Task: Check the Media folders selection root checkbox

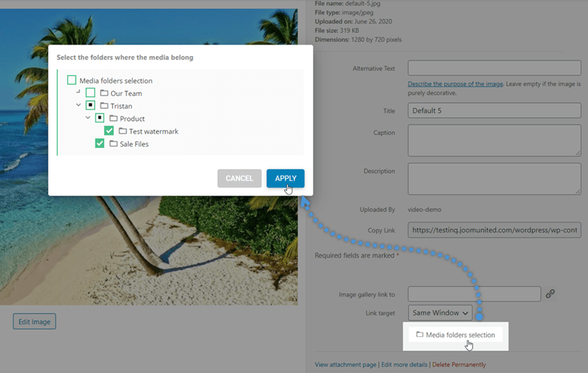Action: pos(72,81)
